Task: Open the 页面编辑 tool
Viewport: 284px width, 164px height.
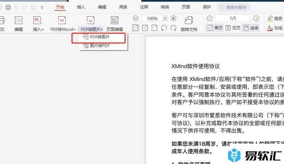Action: click(x=115, y=24)
